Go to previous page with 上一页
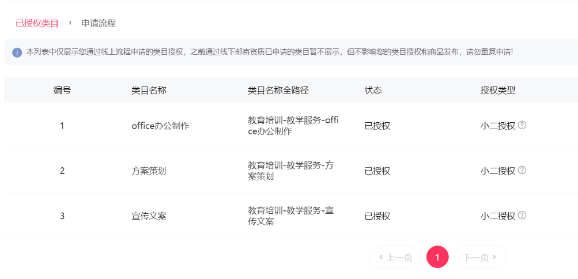This screenshot has height=279, width=578. coord(395,257)
